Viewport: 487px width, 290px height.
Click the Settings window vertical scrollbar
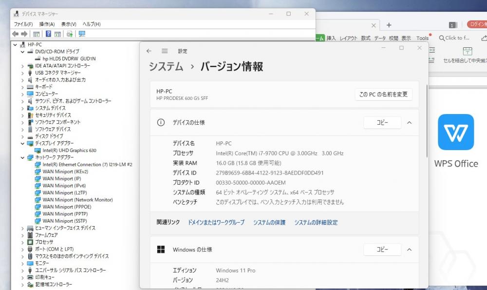coord(428,121)
